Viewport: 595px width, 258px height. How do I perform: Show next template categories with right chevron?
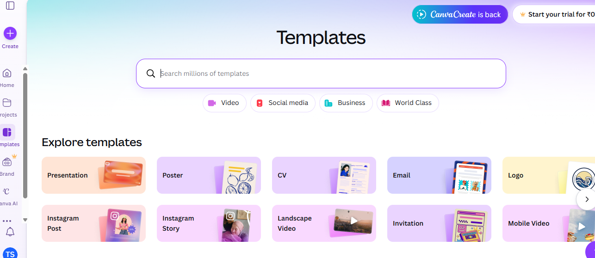(587, 199)
